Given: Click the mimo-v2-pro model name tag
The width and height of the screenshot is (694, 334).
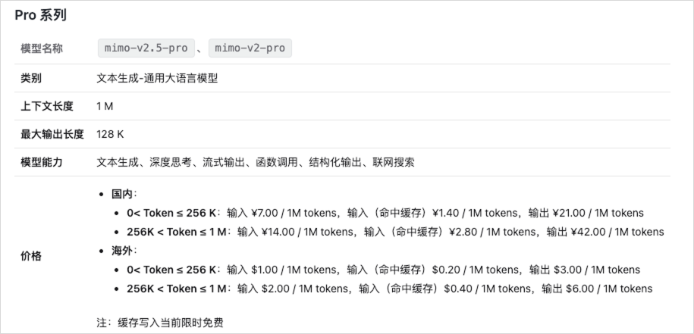Looking at the screenshot, I should tap(250, 48).
